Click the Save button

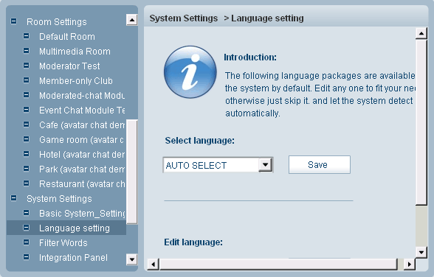320,164
